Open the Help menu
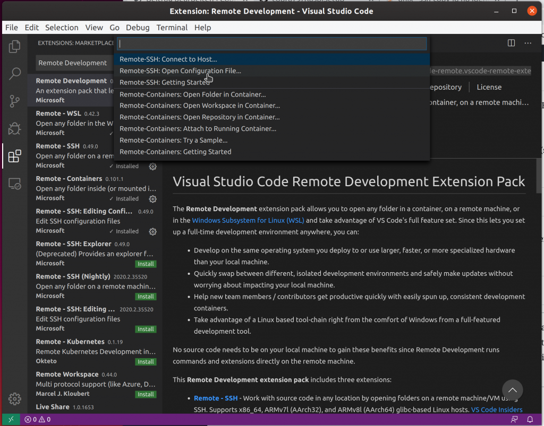 [x=202, y=28]
